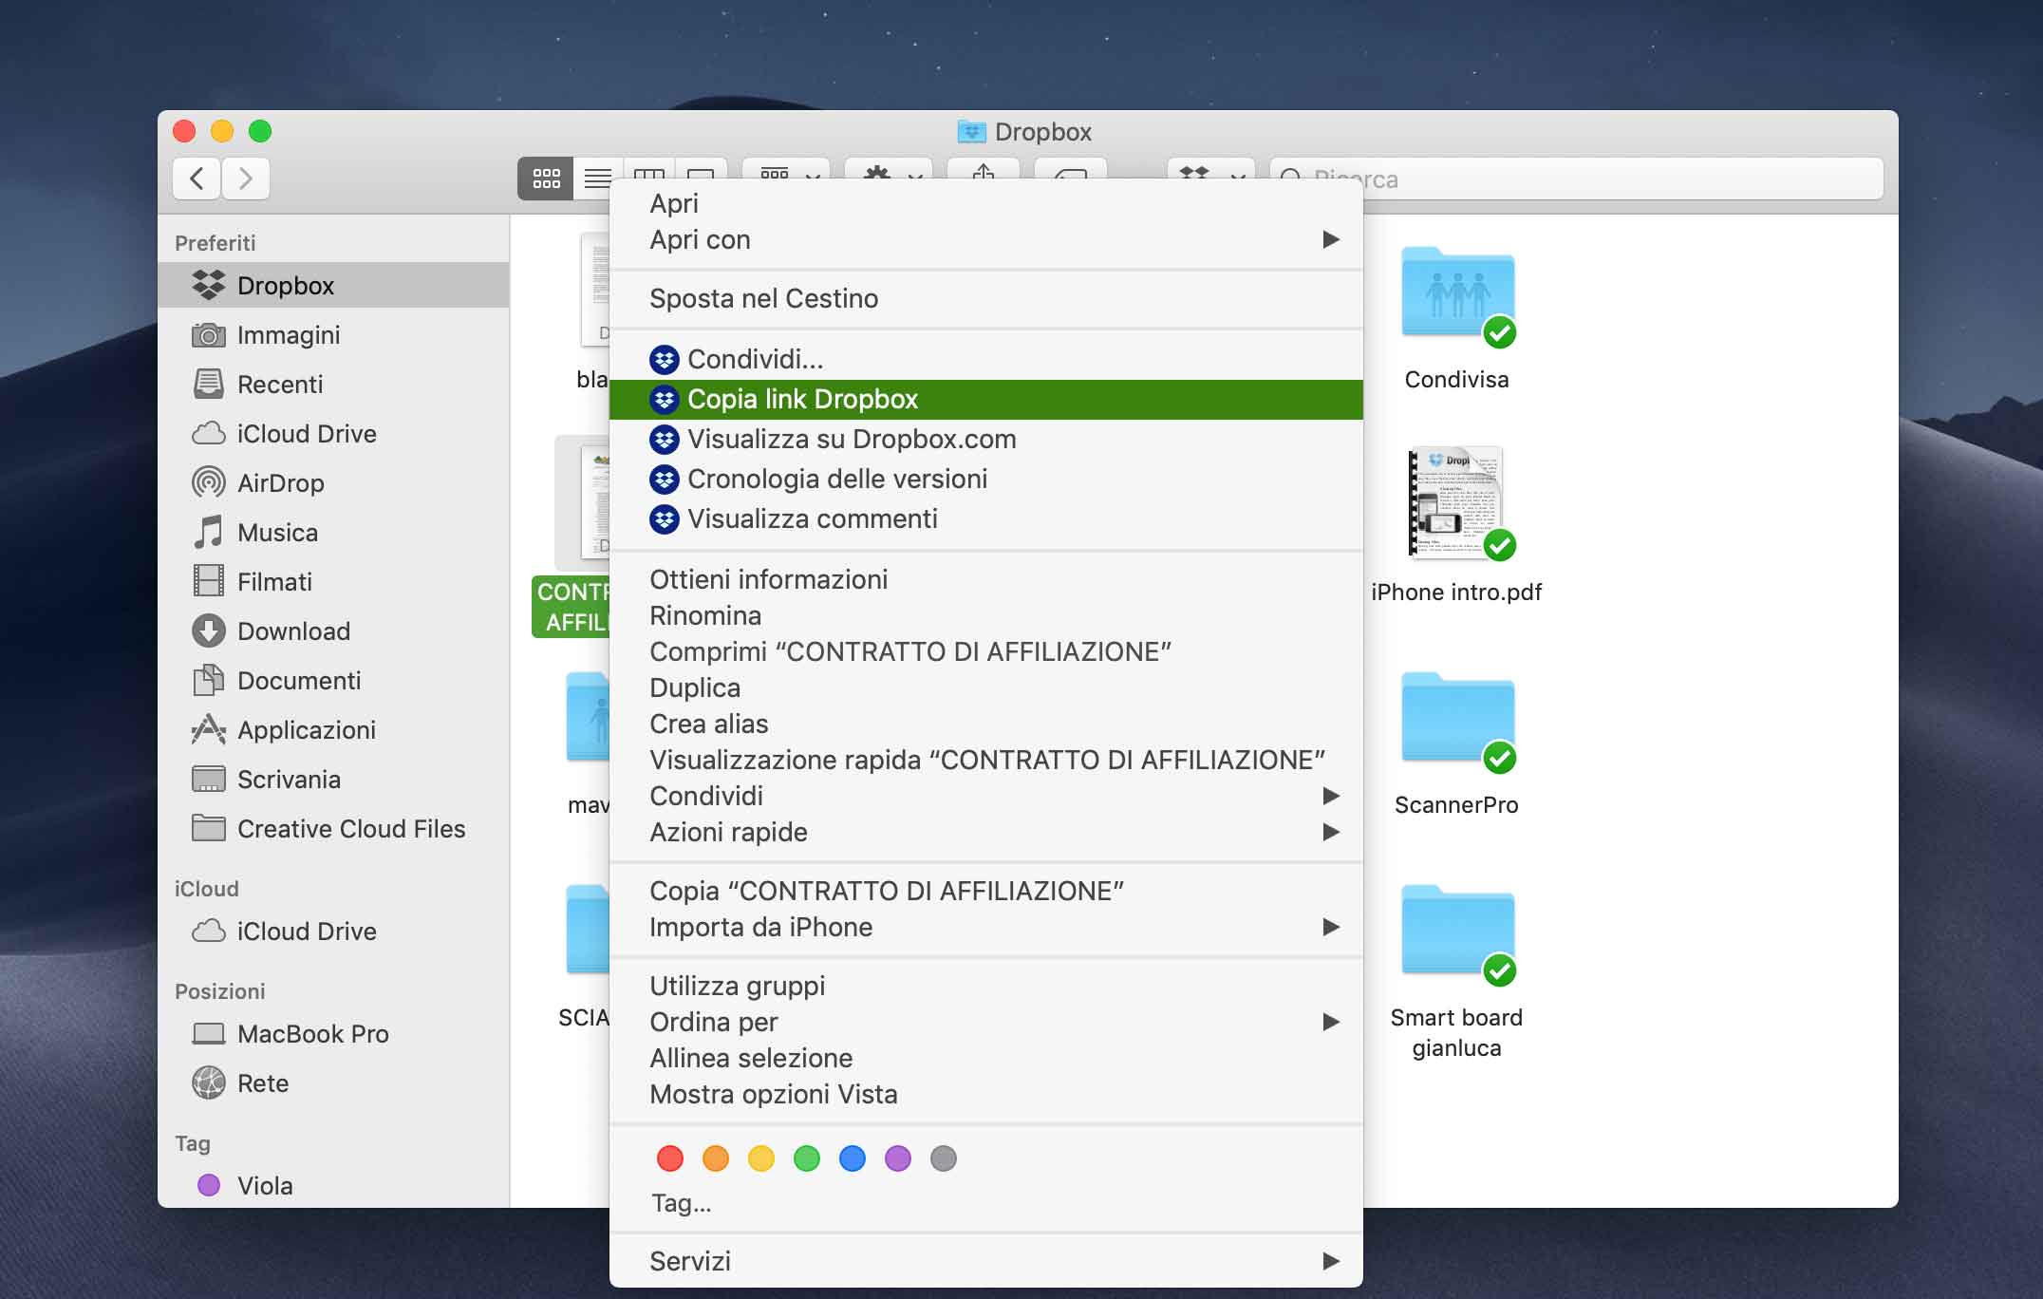Go back with the left arrow
Image resolution: width=2043 pixels, height=1299 pixels.
[x=197, y=179]
